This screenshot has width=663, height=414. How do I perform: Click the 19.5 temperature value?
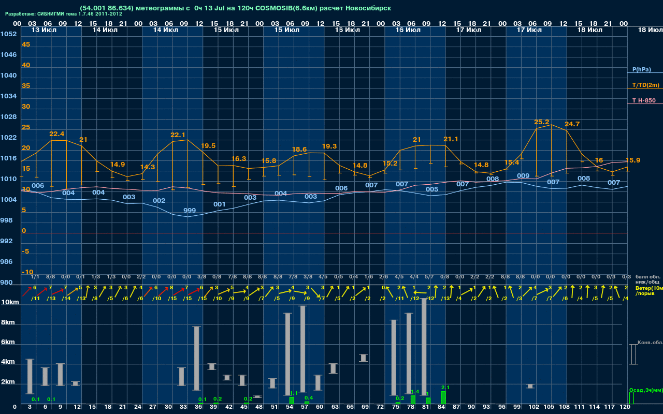(208, 146)
